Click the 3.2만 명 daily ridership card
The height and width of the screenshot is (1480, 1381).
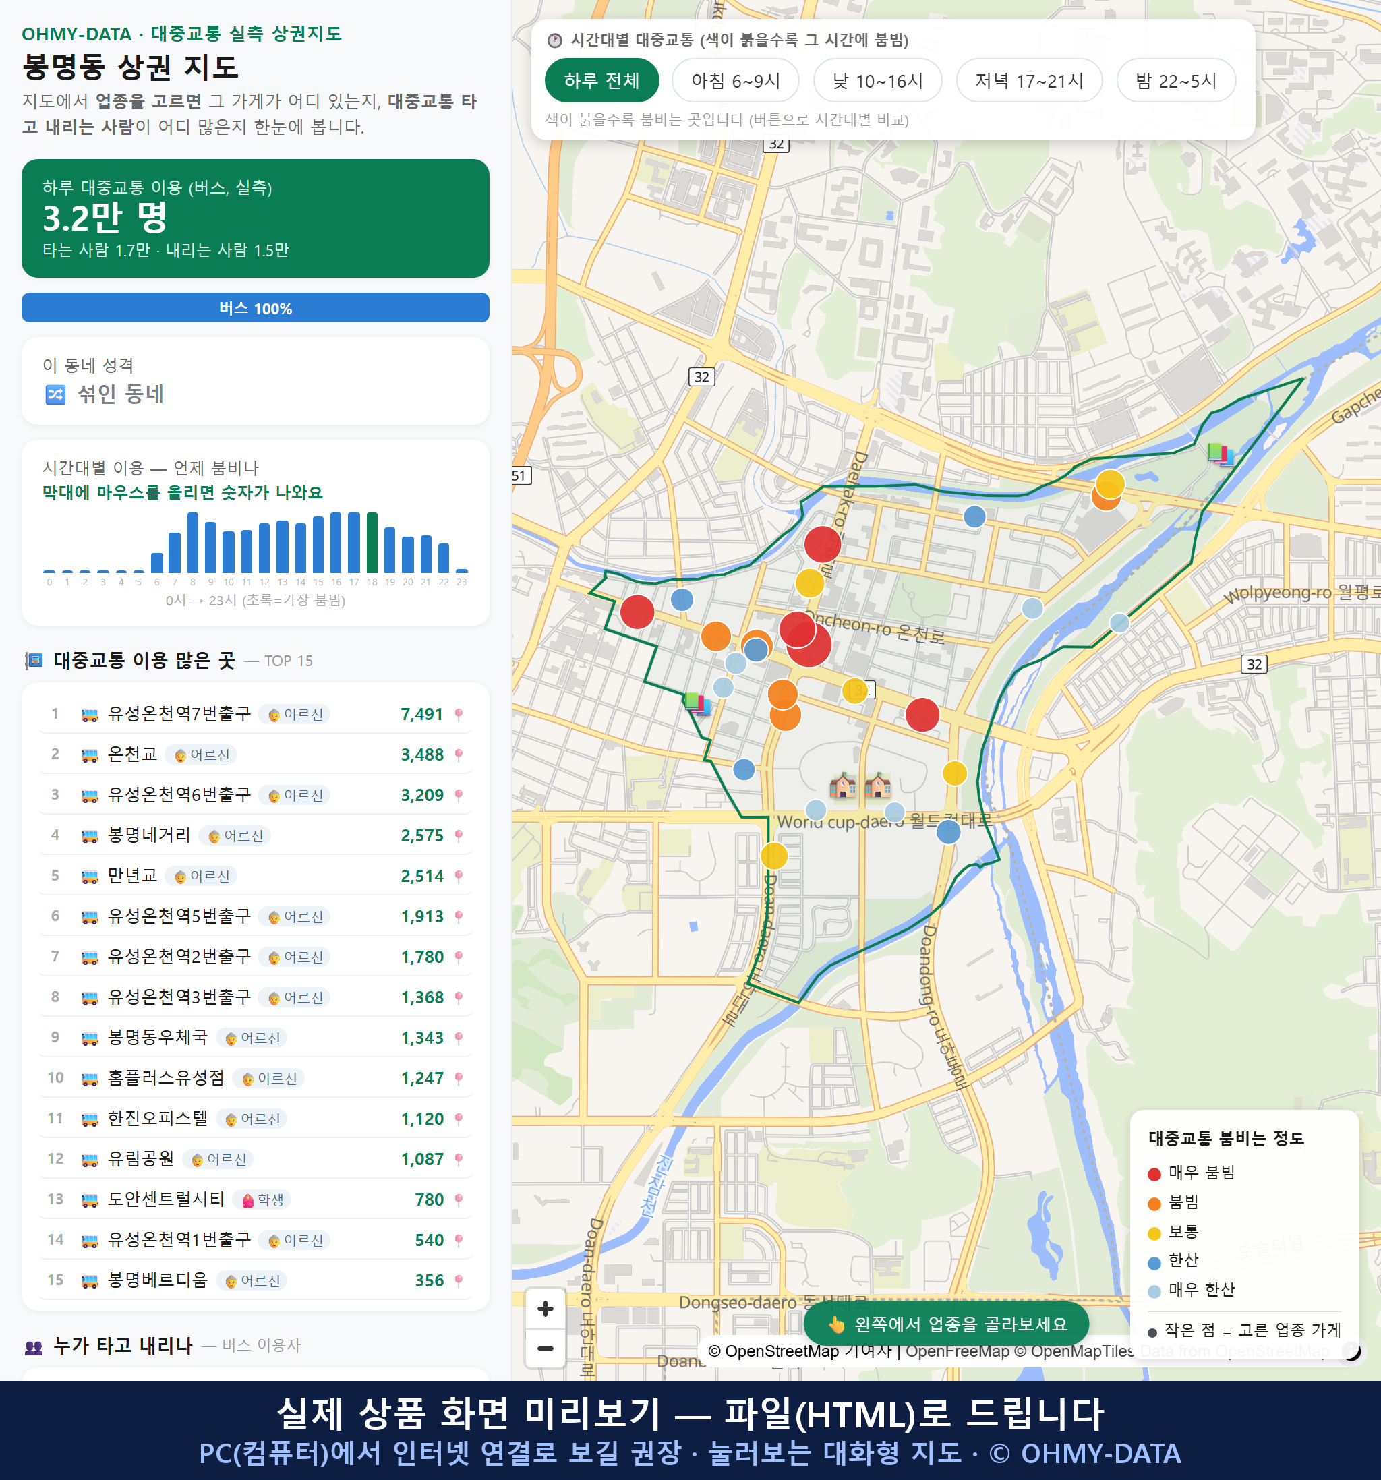point(256,218)
